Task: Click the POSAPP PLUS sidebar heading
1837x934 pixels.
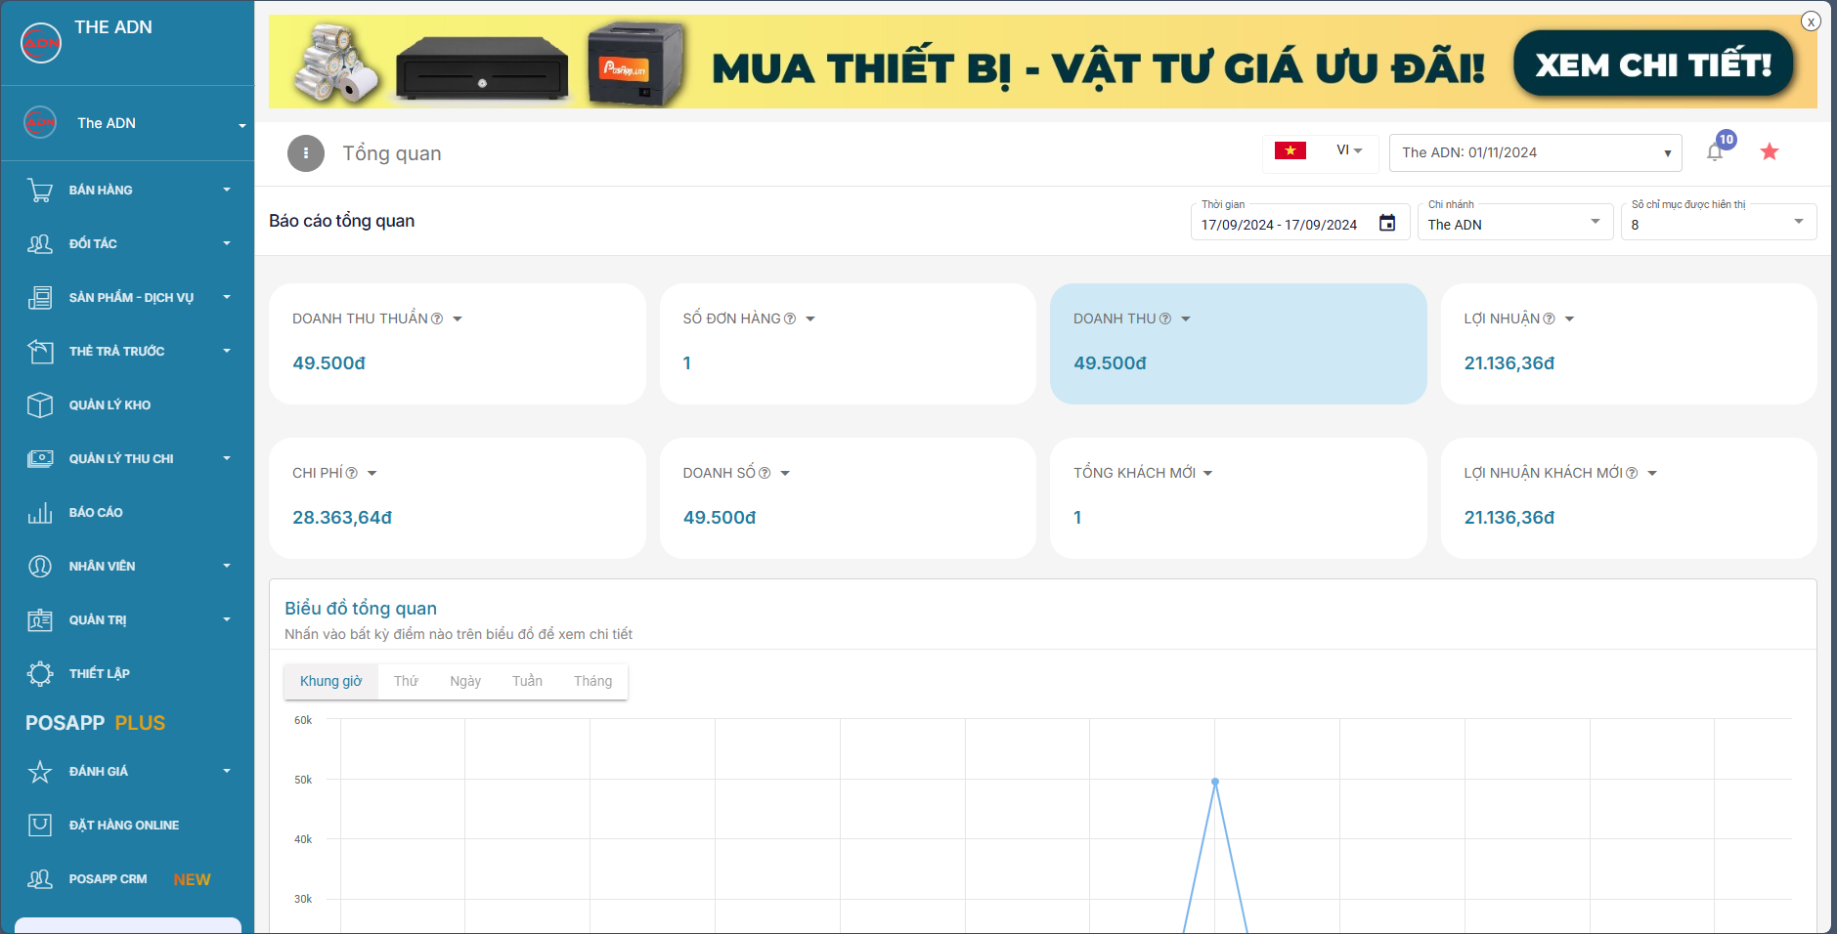Action: 96,723
